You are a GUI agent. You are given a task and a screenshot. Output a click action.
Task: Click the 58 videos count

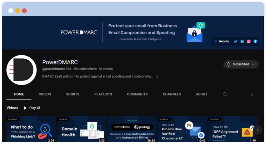click(x=106, y=69)
